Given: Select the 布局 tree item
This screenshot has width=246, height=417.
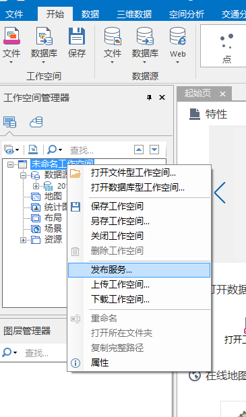Looking at the screenshot, I should (53, 218).
